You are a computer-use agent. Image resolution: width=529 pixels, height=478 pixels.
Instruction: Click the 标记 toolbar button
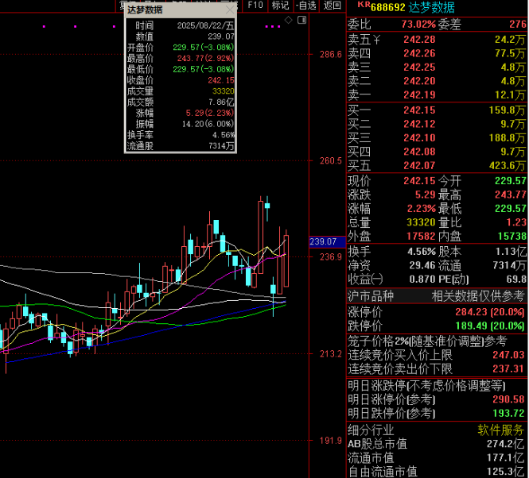point(280,5)
